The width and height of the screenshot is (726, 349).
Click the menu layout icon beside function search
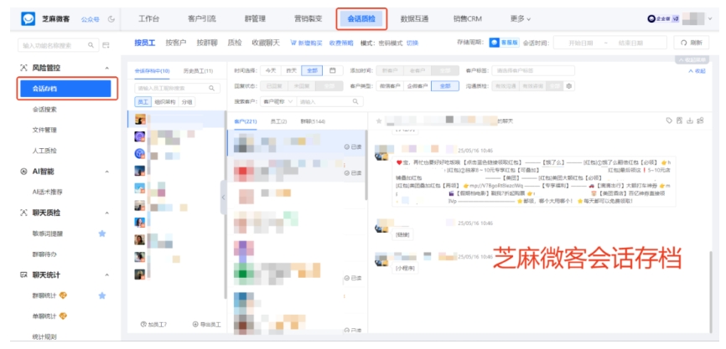click(106, 45)
